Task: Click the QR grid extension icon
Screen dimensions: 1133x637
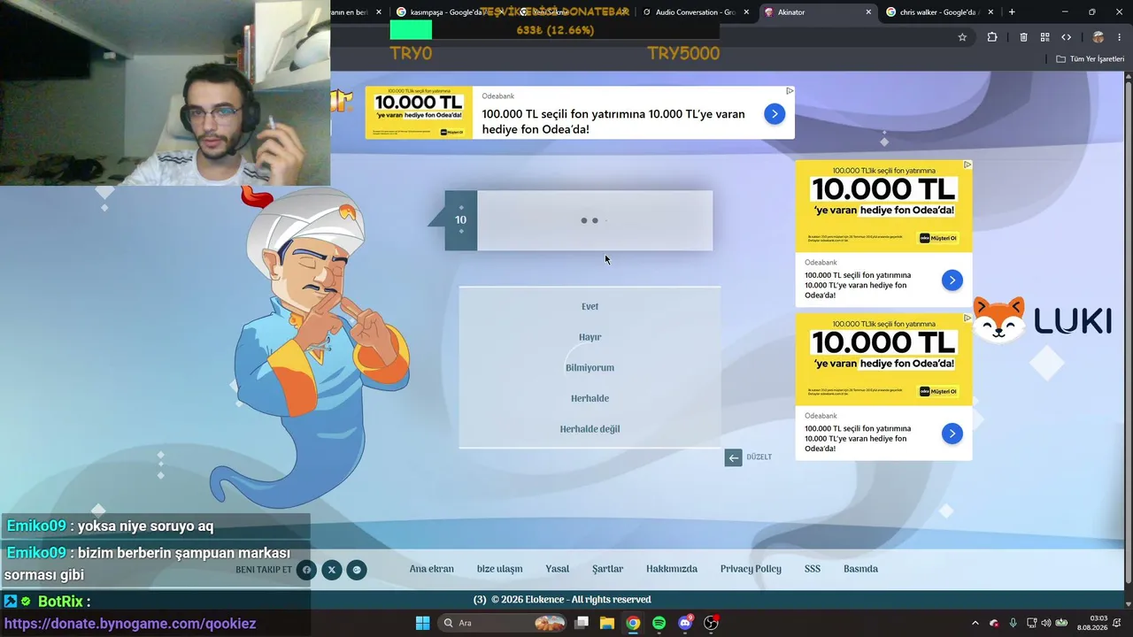Action: (1044, 37)
